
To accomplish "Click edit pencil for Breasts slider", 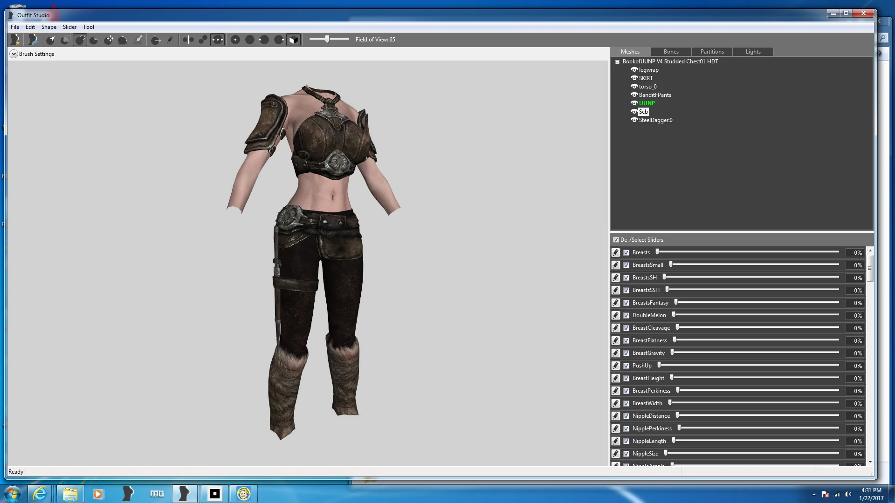I will (x=616, y=252).
